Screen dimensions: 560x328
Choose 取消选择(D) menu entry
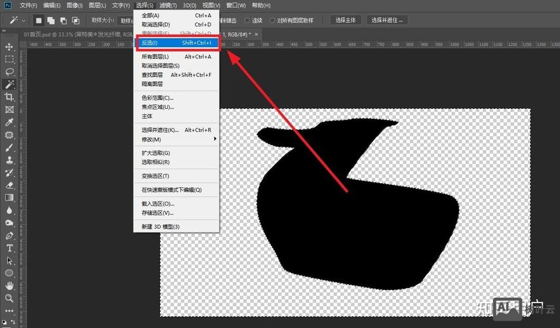(x=176, y=24)
